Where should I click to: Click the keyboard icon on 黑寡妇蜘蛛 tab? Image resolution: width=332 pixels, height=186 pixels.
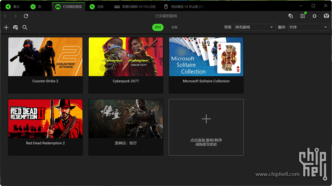tap(117, 7)
